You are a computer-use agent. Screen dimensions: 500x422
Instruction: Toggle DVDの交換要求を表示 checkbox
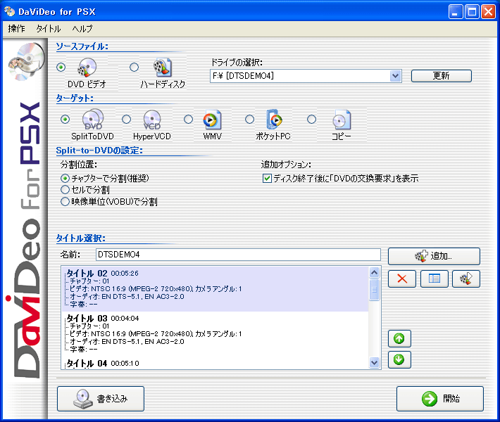pos(267,179)
